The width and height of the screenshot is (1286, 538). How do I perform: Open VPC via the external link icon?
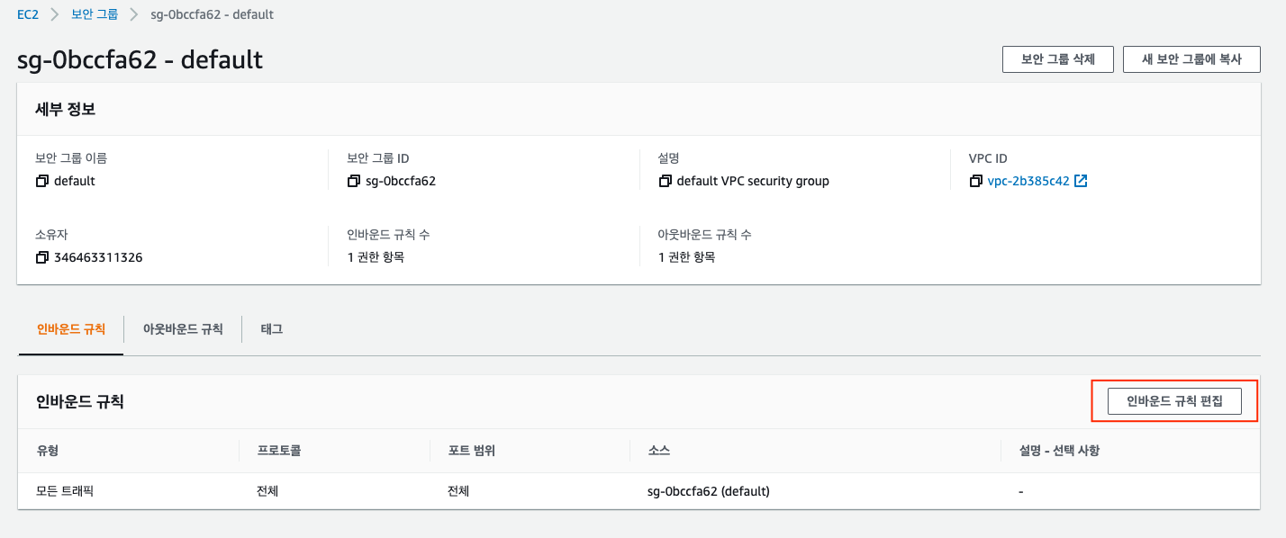pos(1081,181)
